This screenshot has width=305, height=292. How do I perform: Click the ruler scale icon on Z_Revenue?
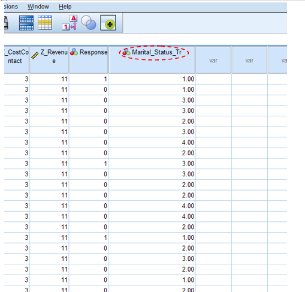(35, 55)
